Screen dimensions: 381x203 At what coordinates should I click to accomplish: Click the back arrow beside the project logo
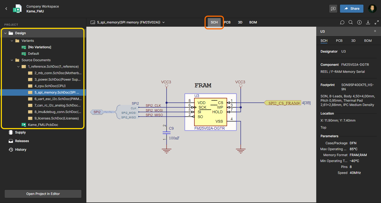click(x=6, y=9)
